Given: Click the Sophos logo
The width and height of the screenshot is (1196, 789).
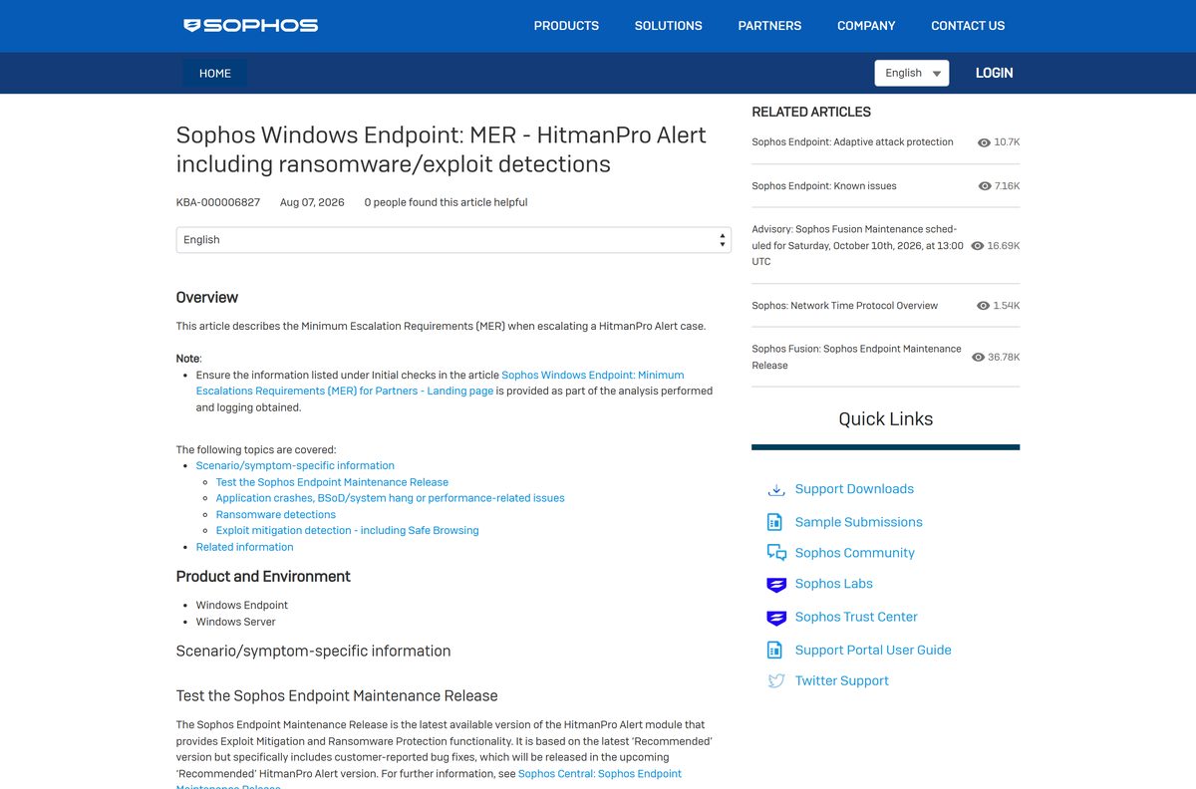Looking at the screenshot, I should [x=251, y=26].
